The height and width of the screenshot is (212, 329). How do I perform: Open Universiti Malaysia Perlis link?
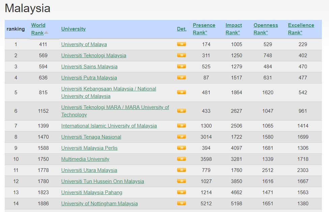[89, 148]
